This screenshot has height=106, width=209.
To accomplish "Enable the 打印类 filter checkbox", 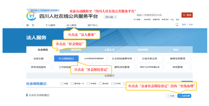I will click(x=113, y=83).
